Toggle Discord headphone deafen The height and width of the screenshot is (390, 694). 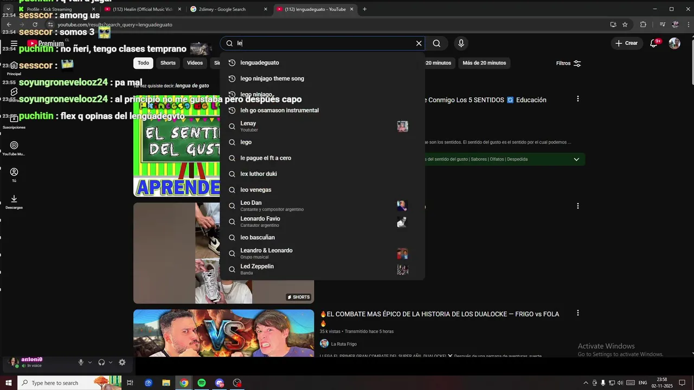pyautogui.click(x=101, y=362)
